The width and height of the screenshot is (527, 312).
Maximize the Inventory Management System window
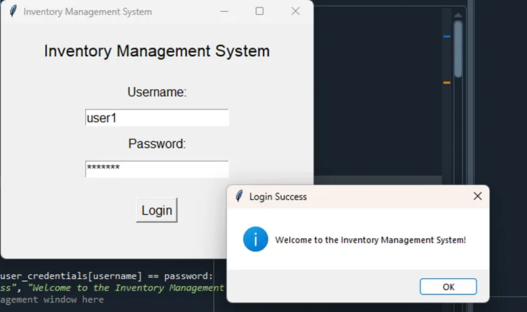point(259,12)
